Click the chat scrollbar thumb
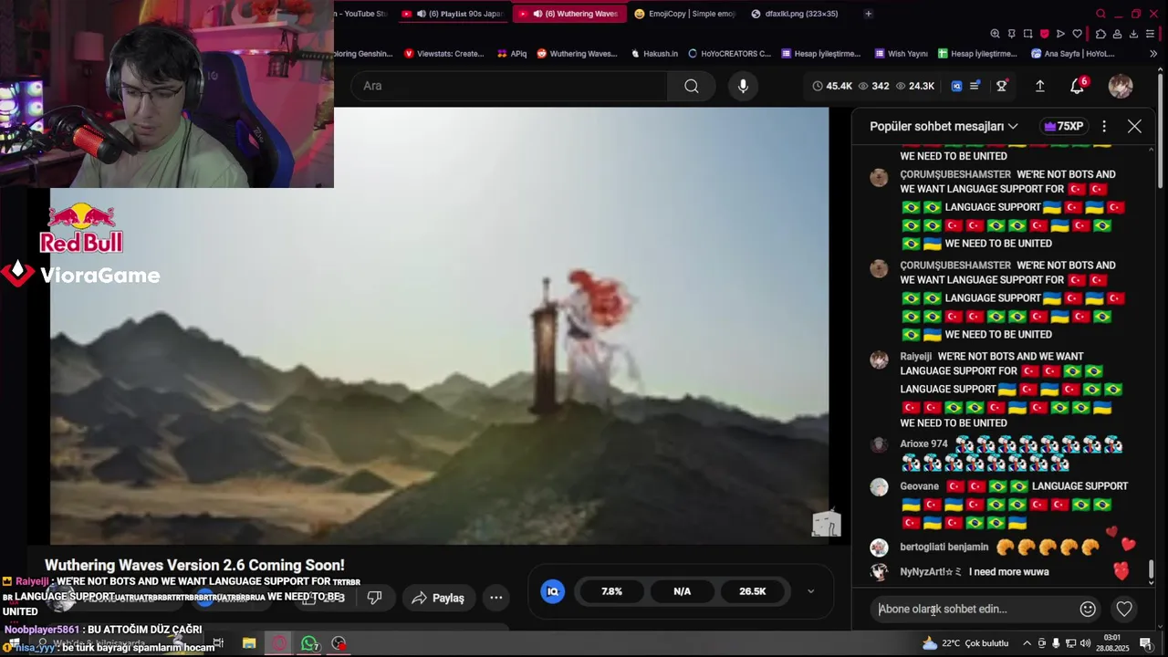Viewport: 1168px width, 657px height. [x=1151, y=569]
